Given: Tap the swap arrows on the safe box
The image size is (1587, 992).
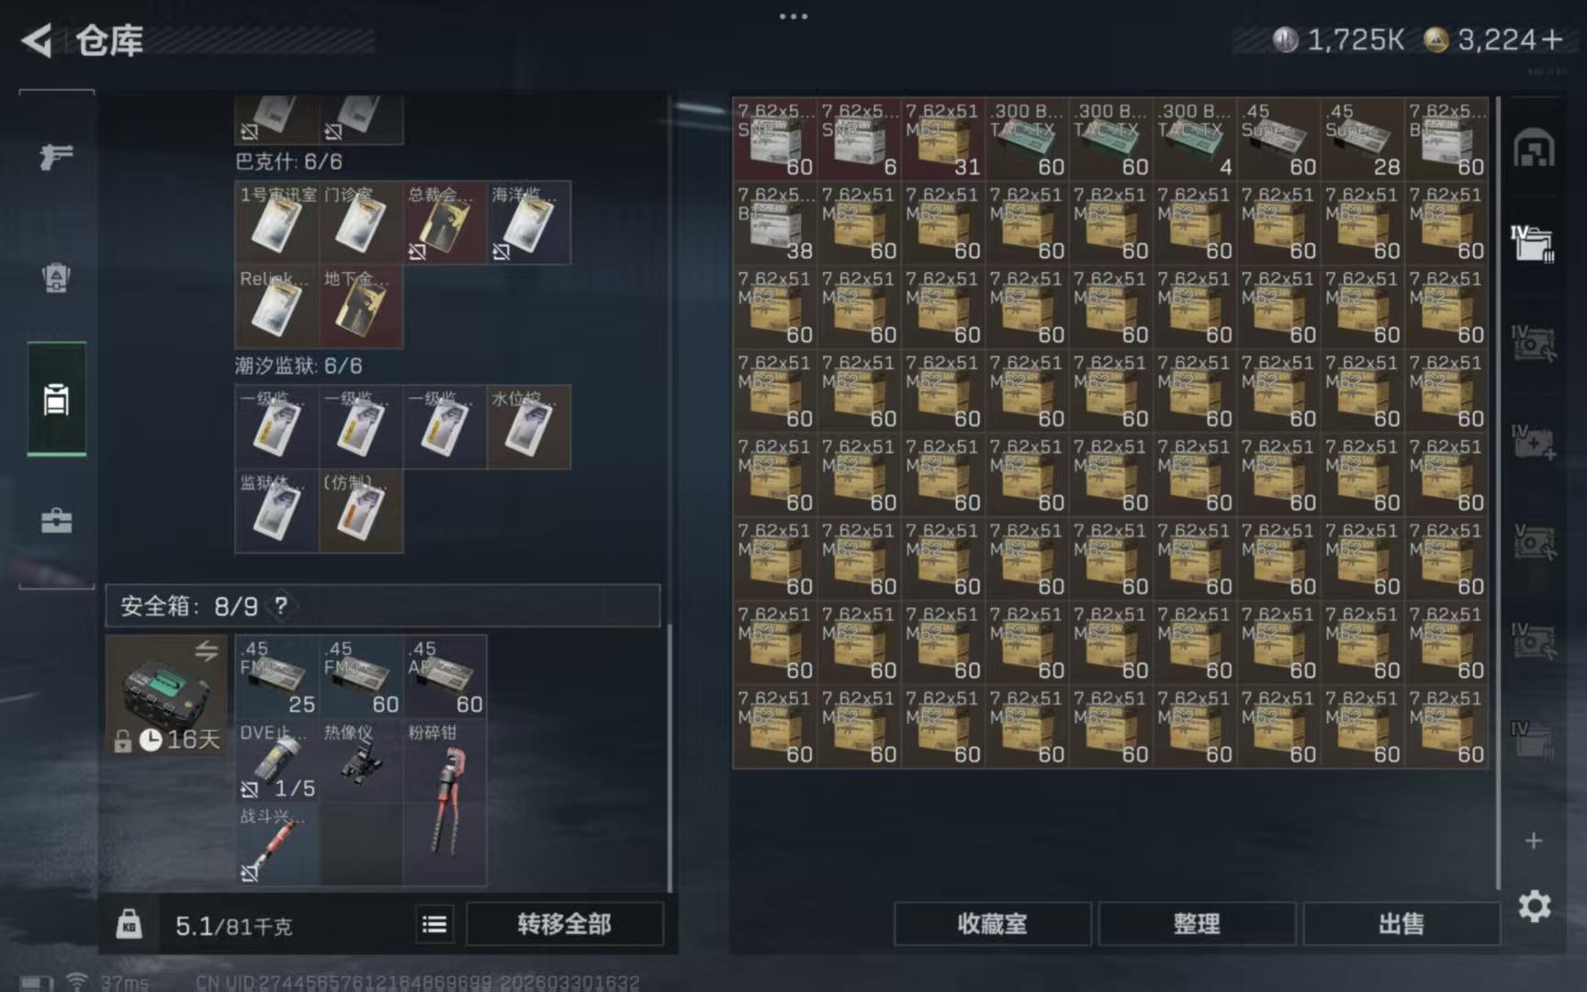Looking at the screenshot, I should tap(207, 651).
